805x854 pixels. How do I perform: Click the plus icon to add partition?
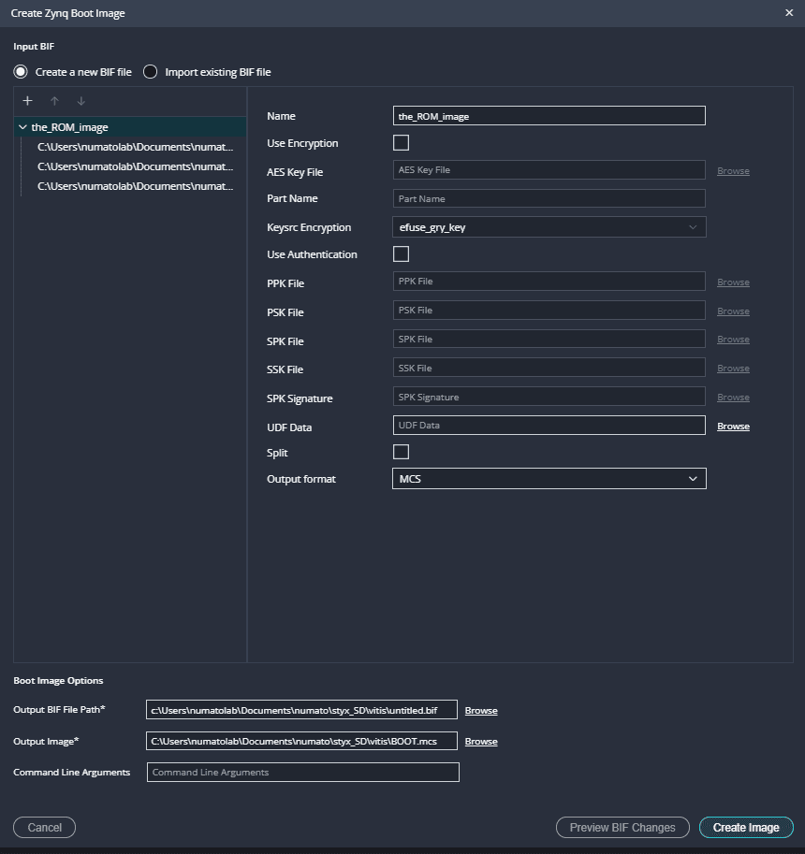[x=27, y=101]
